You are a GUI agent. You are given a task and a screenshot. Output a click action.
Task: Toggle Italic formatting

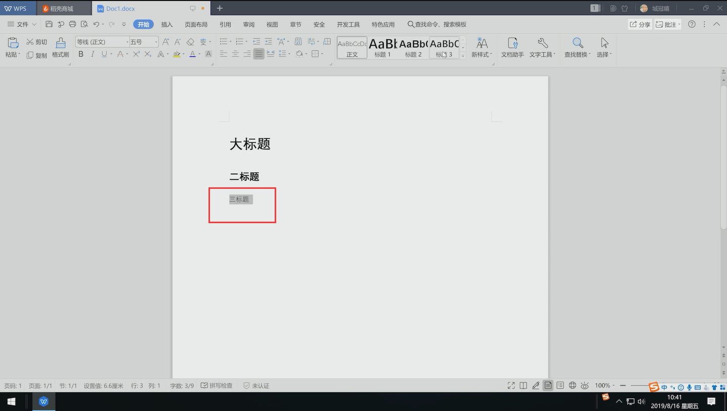[92, 54]
